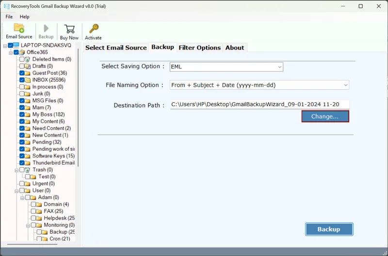The width and height of the screenshot is (388, 256).
Task: Click the Domain folder icon
Action: (x=39, y=204)
